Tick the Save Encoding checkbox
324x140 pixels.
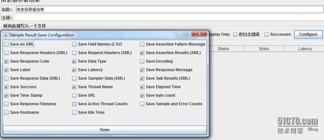142,61
